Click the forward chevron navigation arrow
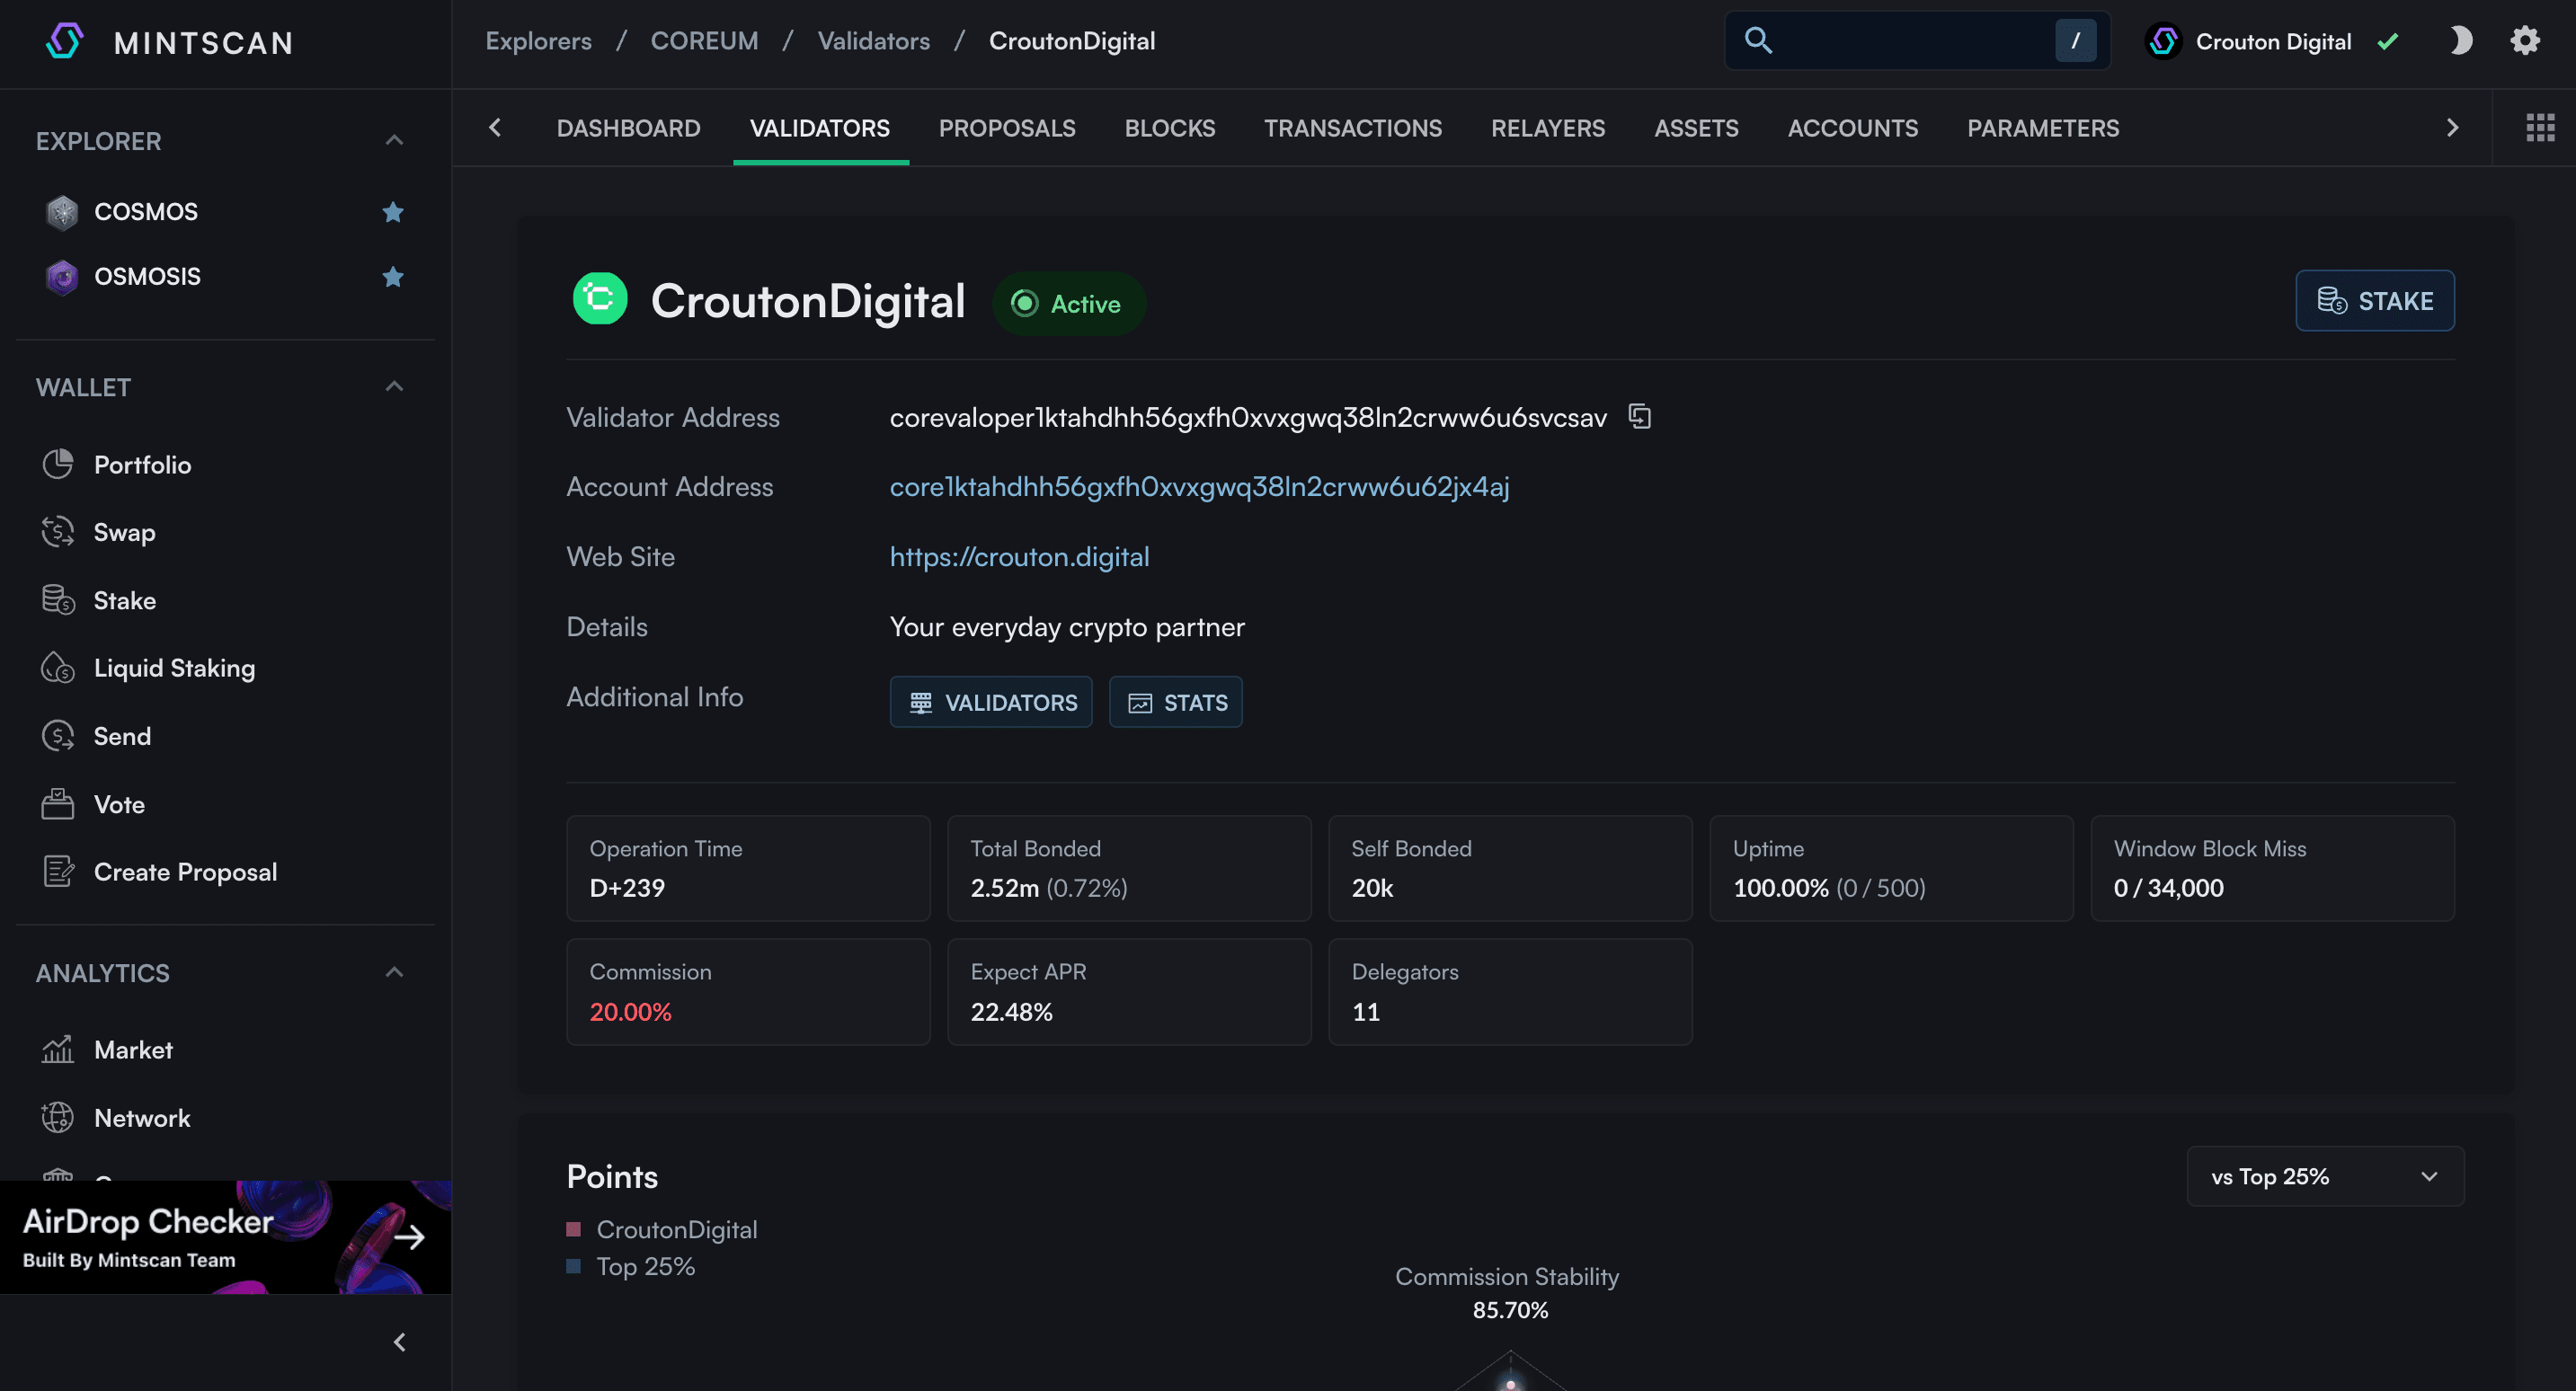2576x1391 pixels. pos(2453,125)
